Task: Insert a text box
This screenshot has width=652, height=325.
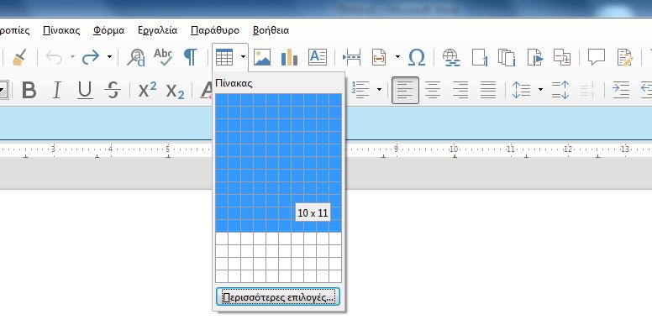Action: [318, 57]
